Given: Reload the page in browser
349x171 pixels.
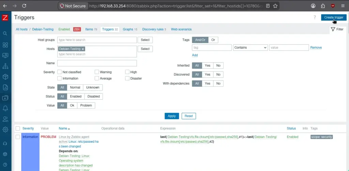Looking at the screenshot, I should tap(24, 6).
